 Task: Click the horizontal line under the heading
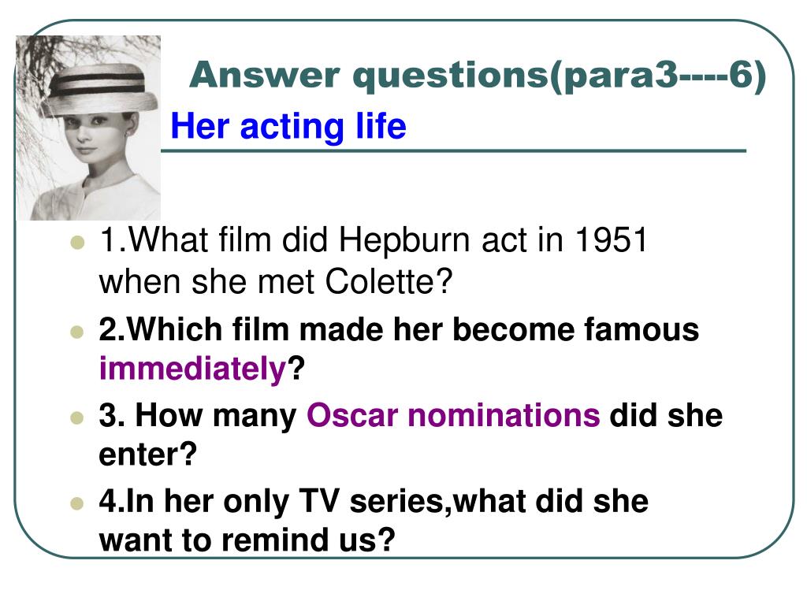point(453,150)
